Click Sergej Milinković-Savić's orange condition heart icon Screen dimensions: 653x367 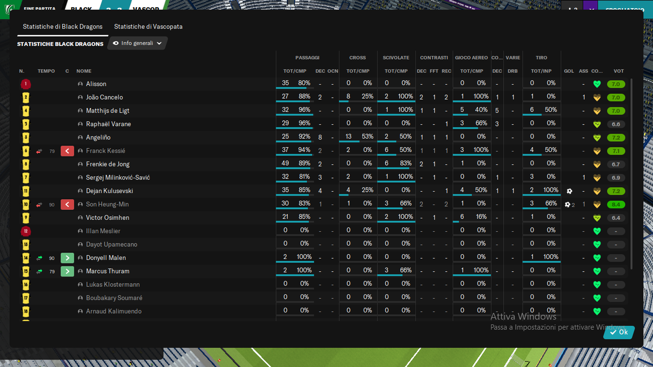[x=597, y=177]
